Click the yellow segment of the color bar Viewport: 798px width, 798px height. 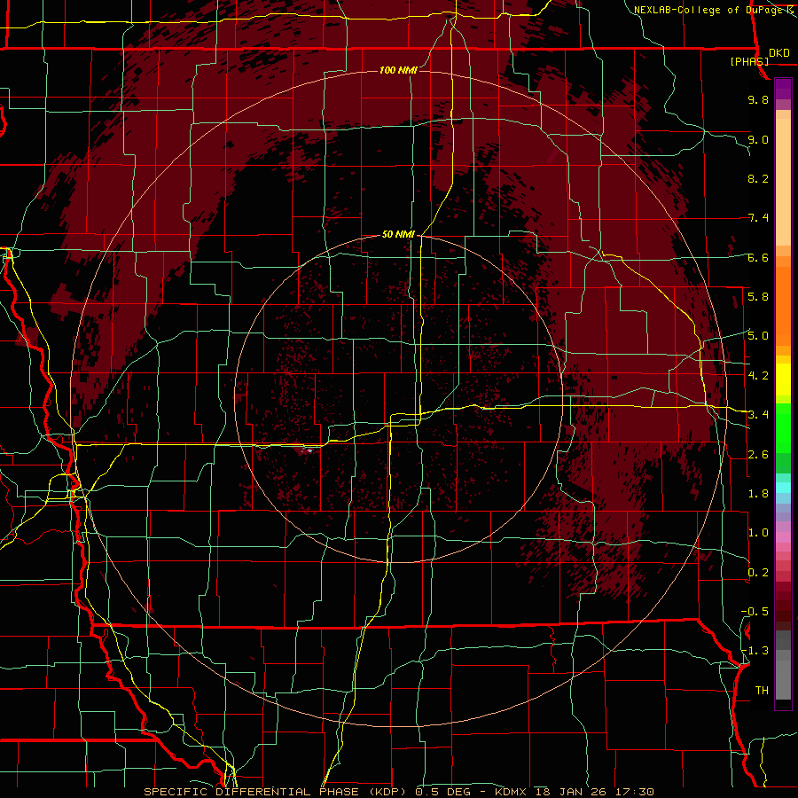point(783,379)
